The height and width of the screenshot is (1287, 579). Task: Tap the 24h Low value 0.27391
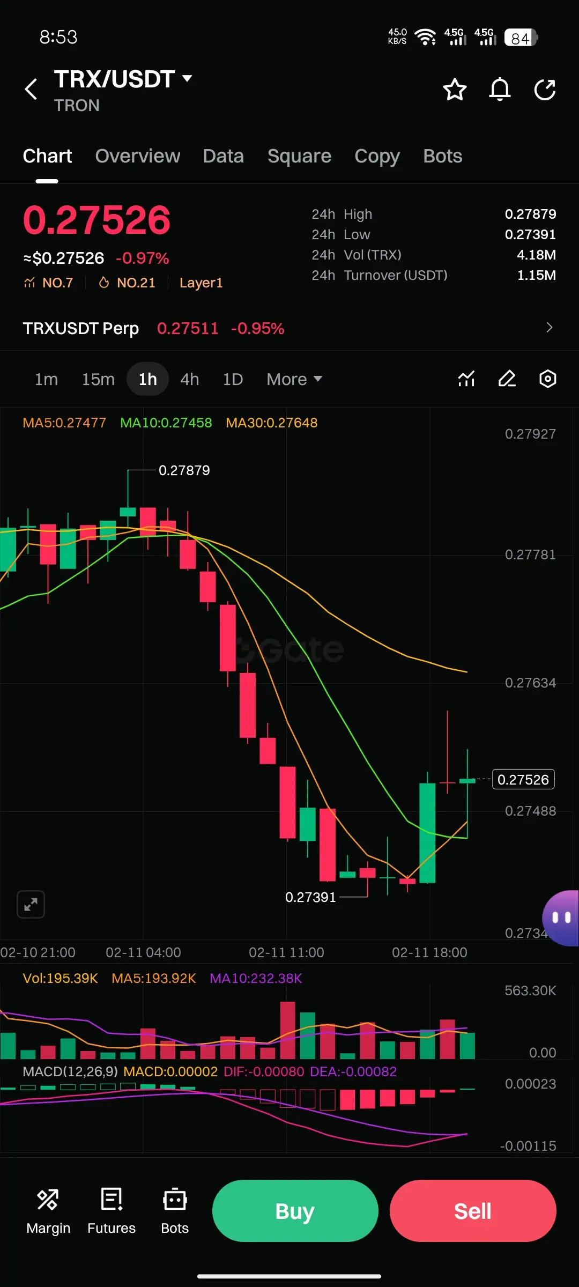click(x=530, y=234)
